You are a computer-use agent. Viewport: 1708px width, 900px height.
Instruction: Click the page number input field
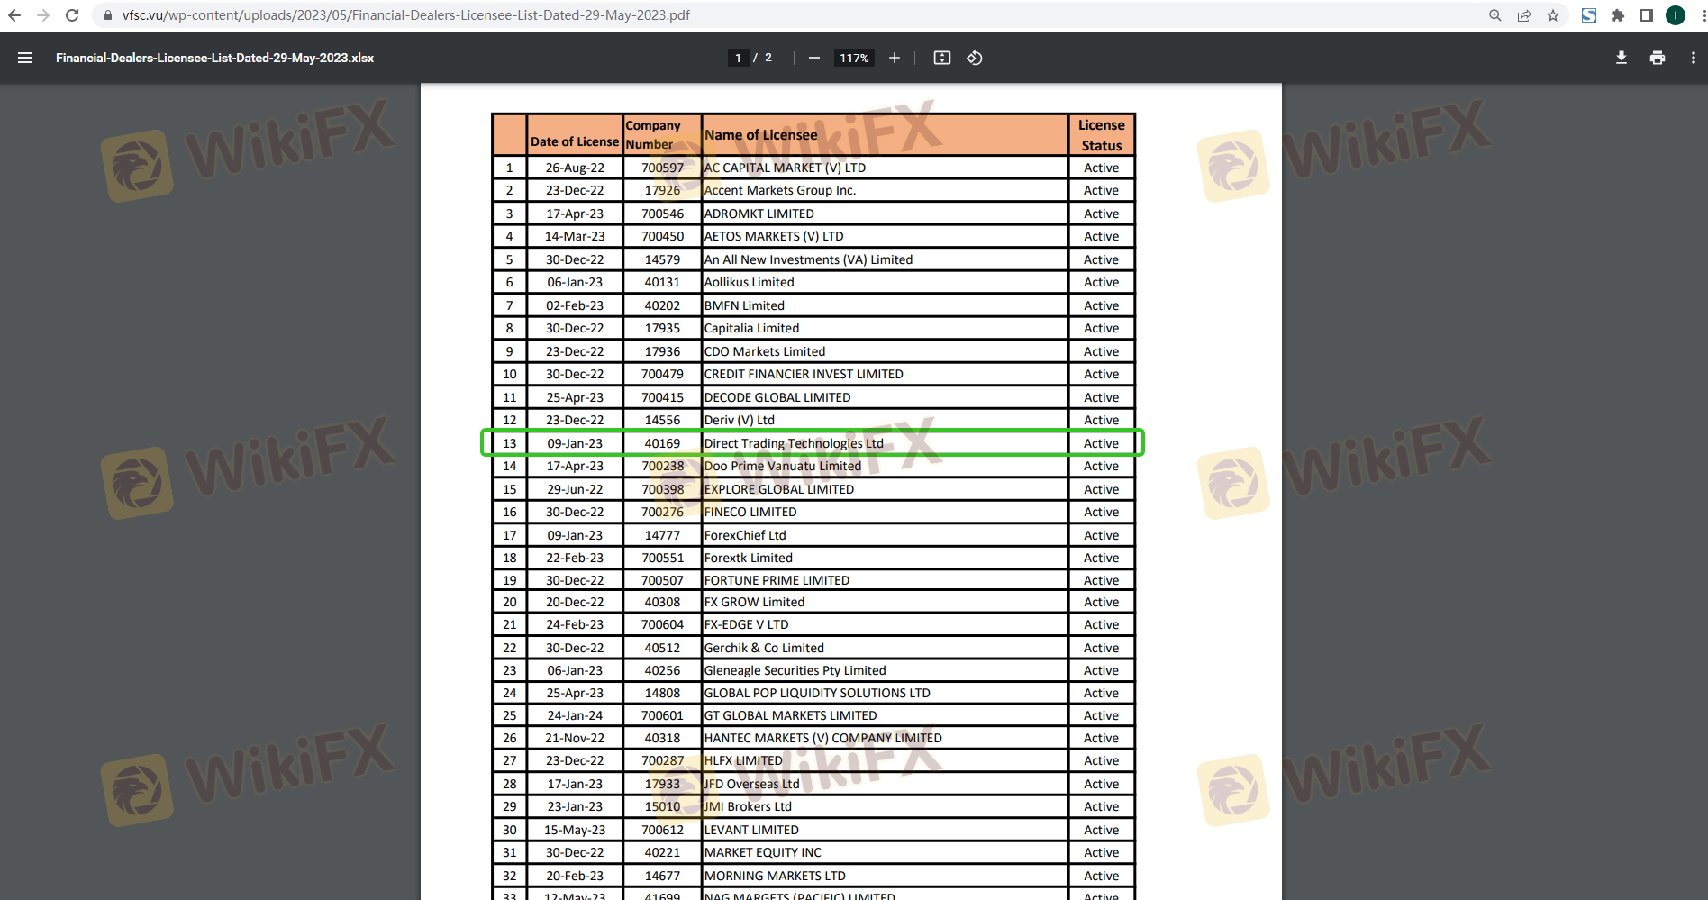(738, 58)
